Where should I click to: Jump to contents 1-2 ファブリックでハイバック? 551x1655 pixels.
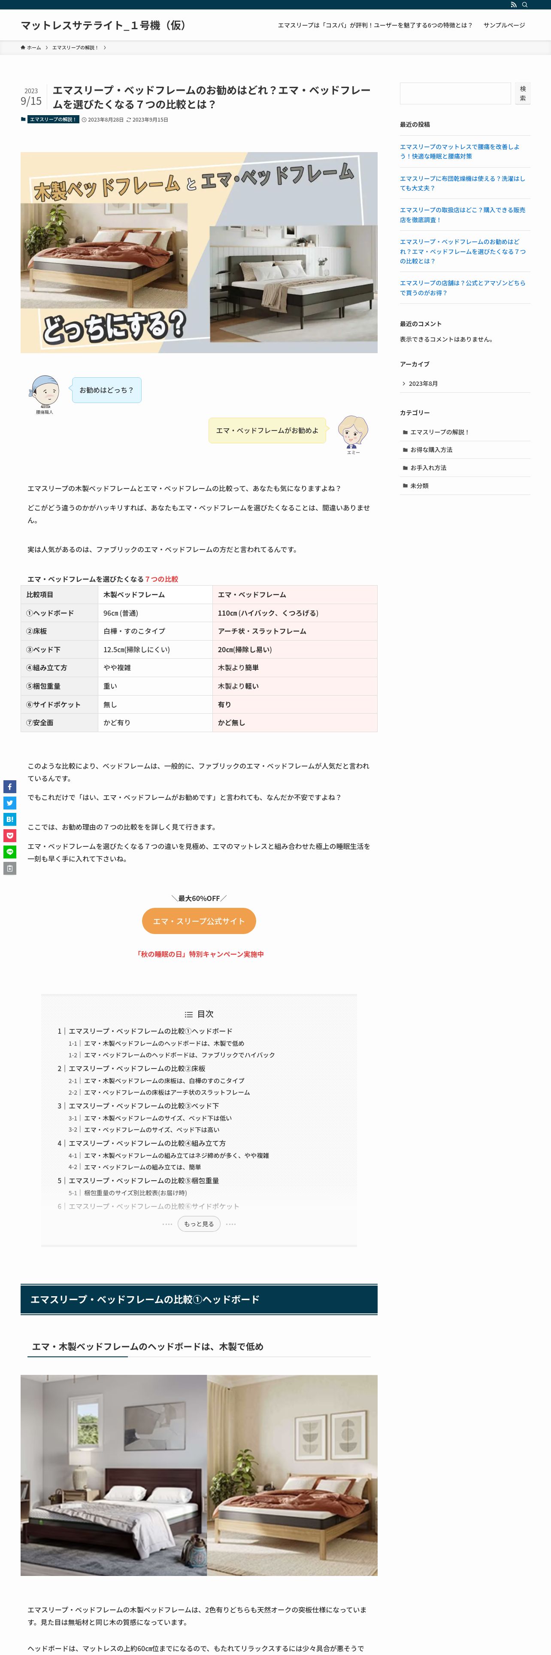click(x=179, y=1055)
